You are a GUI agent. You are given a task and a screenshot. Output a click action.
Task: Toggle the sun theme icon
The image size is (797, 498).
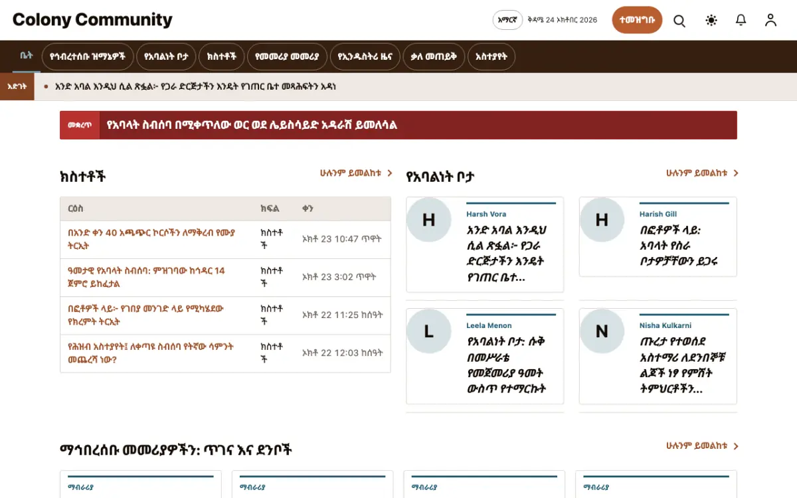(x=711, y=21)
